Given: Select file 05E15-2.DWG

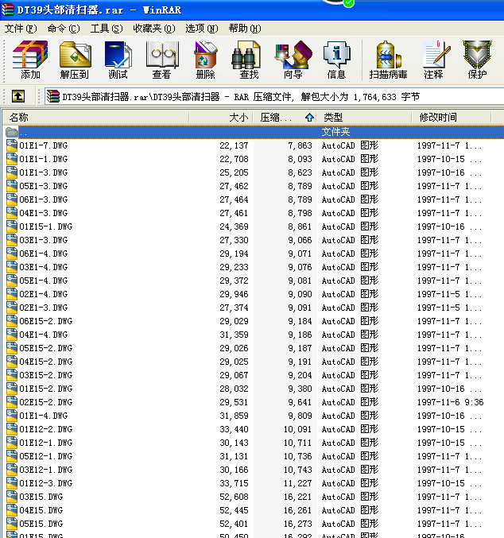Looking at the screenshot, I should [x=45, y=348].
